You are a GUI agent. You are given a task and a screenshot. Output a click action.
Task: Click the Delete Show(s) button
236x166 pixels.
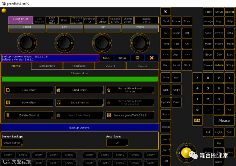(29, 115)
